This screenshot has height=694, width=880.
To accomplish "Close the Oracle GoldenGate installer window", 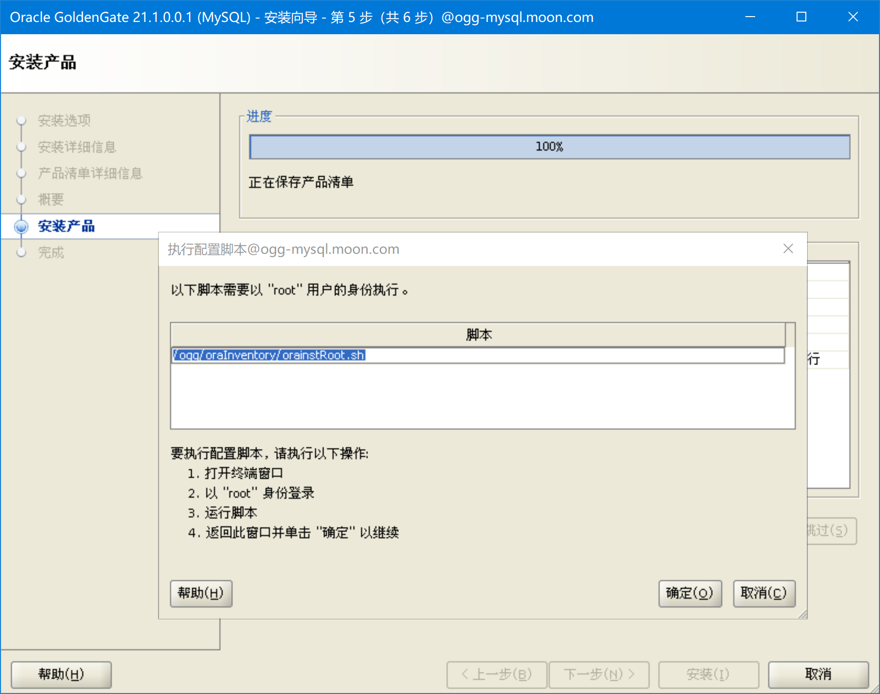I will click(x=853, y=17).
